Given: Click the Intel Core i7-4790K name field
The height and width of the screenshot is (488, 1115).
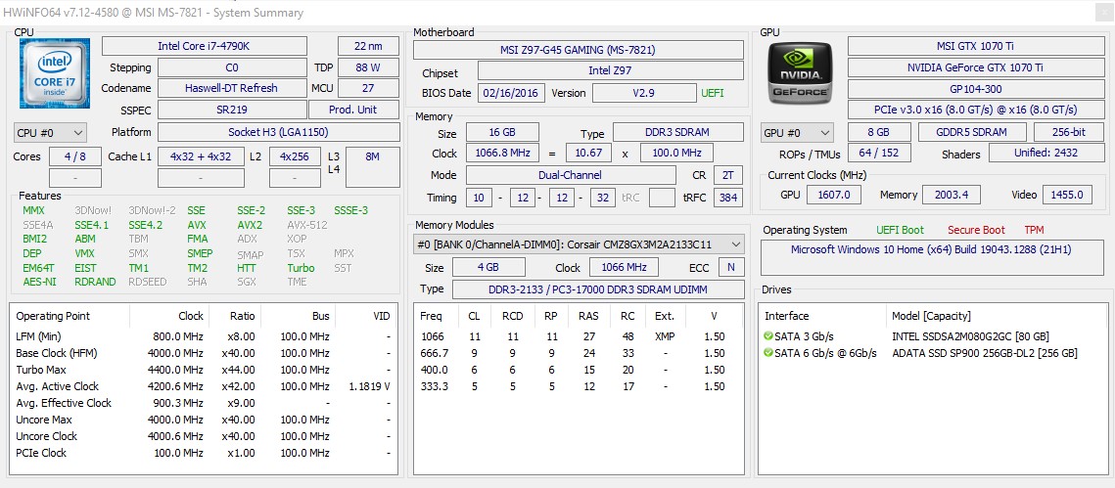Looking at the screenshot, I should 204,46.
